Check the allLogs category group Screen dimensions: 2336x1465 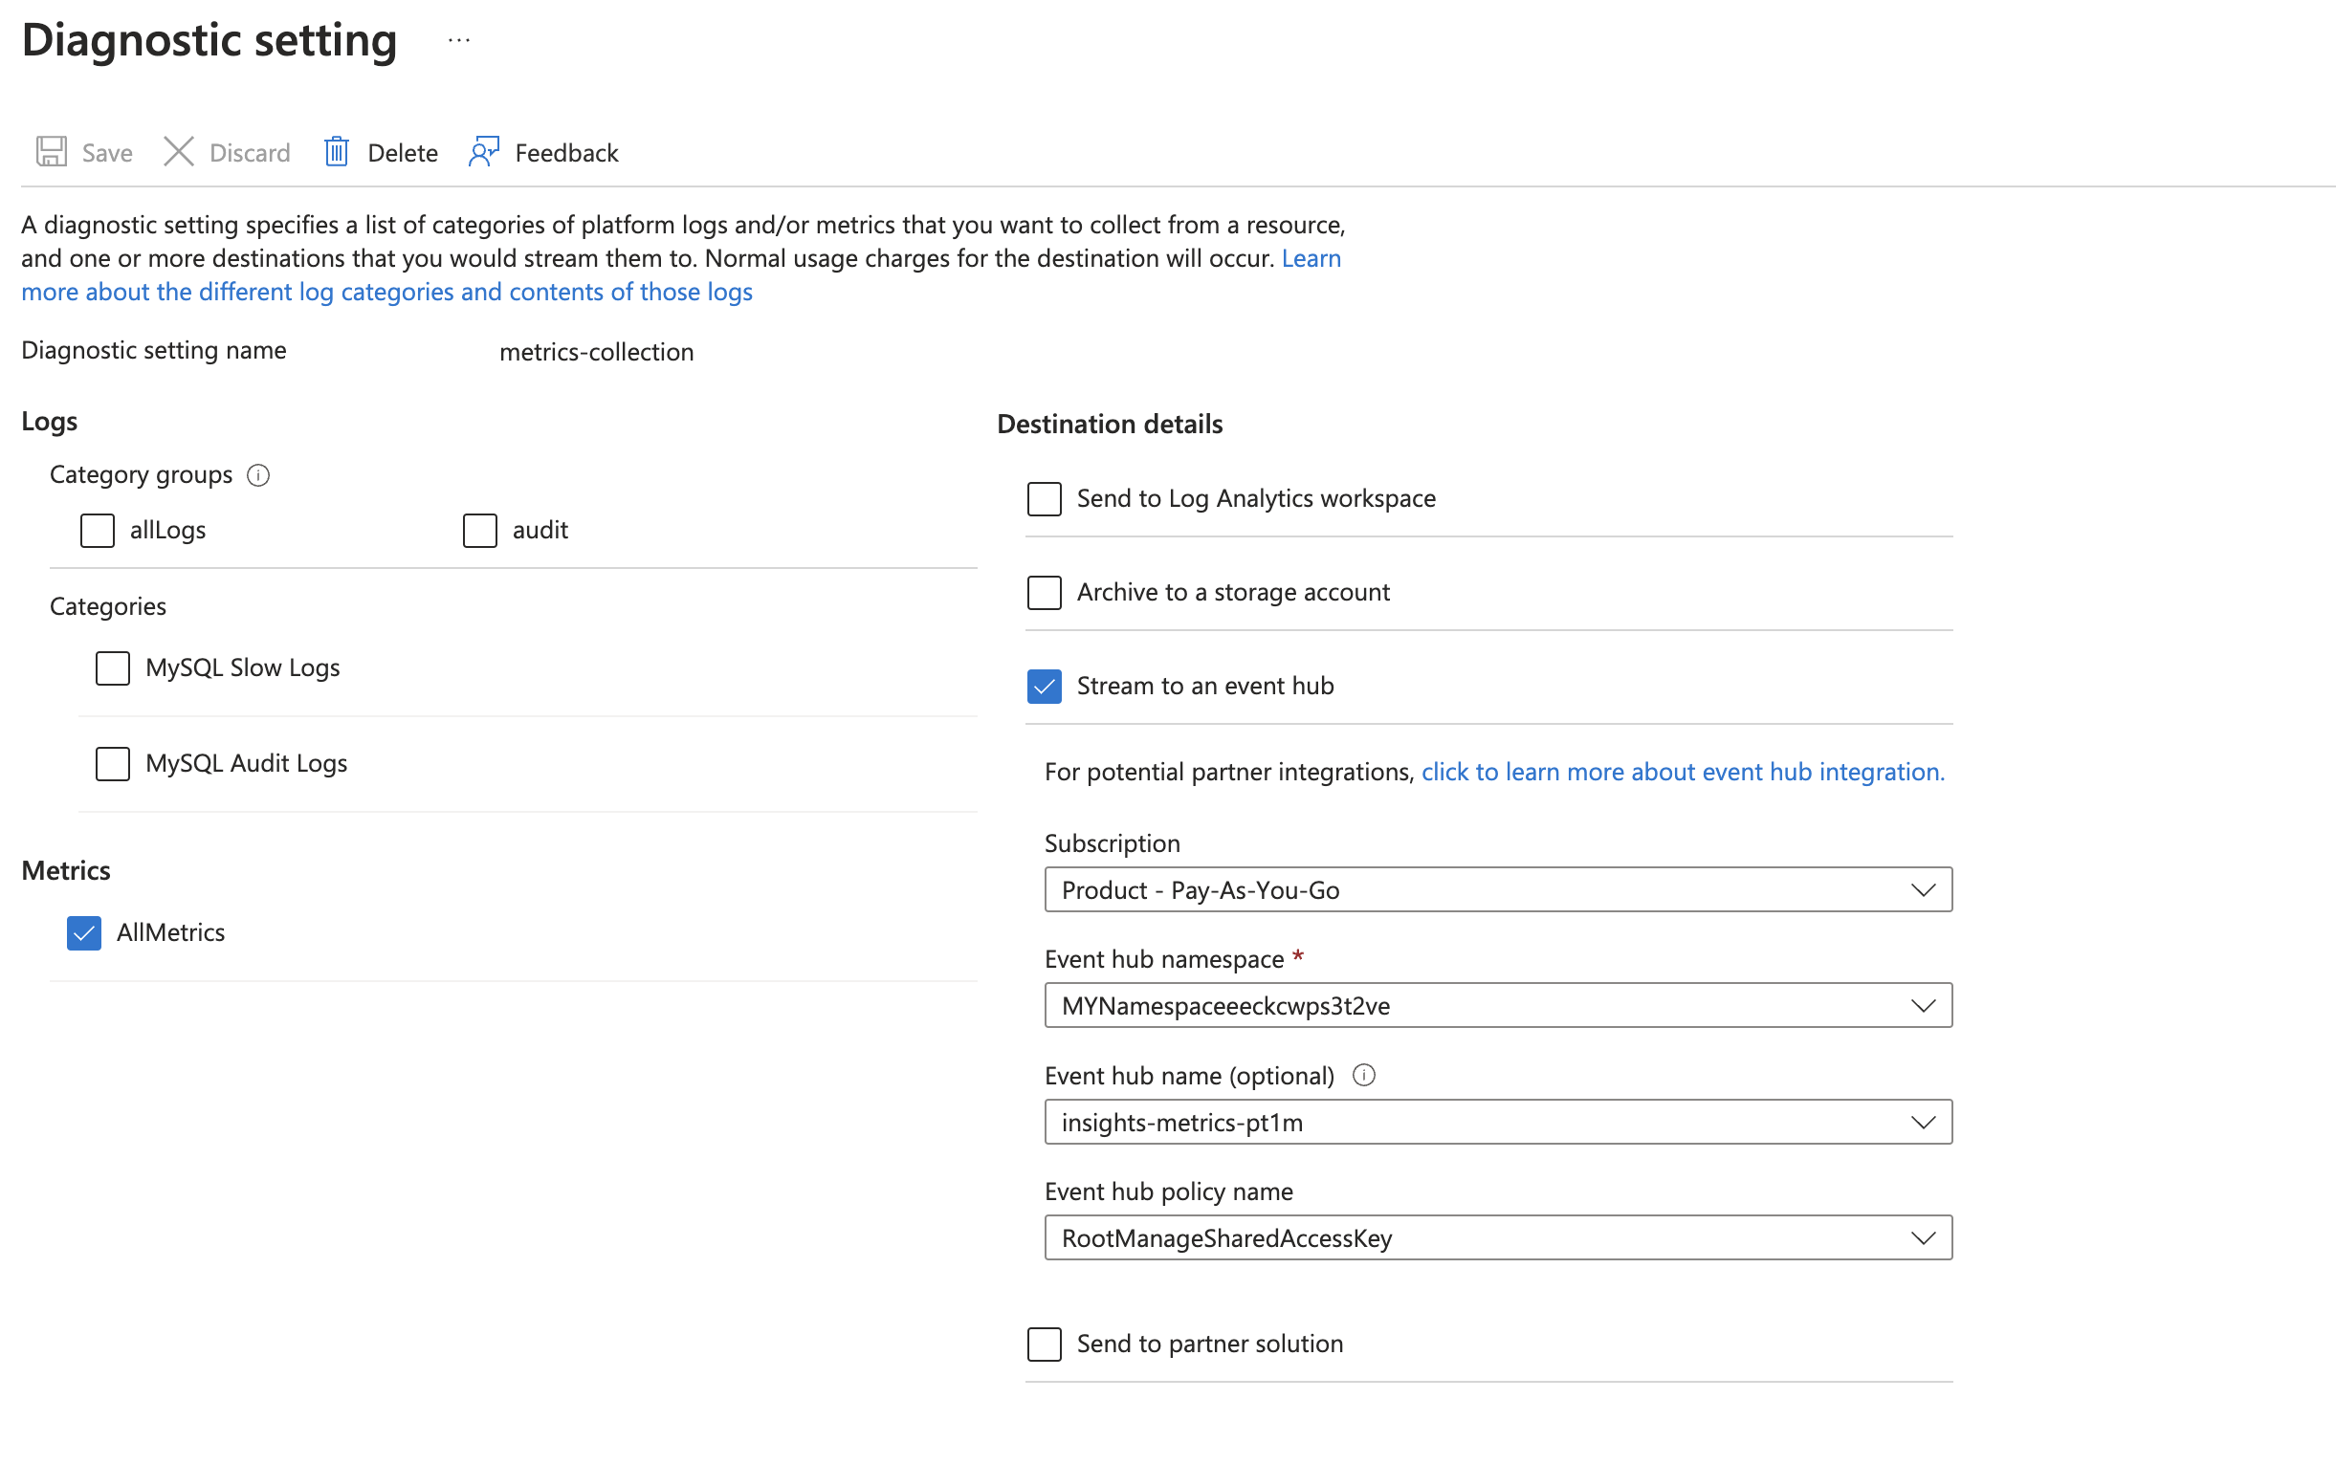pyautogui.click(x=97, y=530)
